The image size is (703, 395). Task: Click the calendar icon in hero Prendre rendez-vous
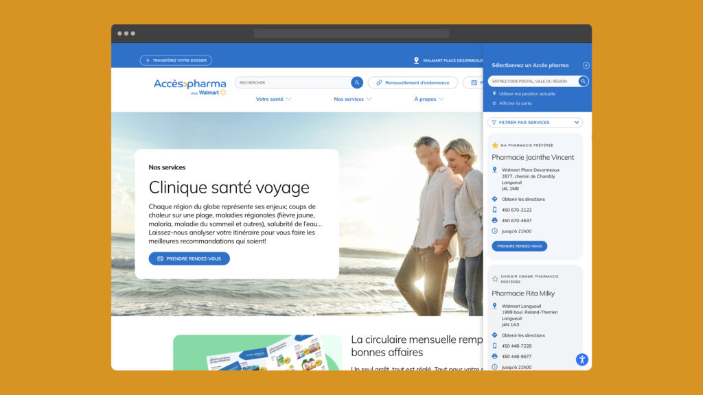pyautogui.click(x=160, y=259)
